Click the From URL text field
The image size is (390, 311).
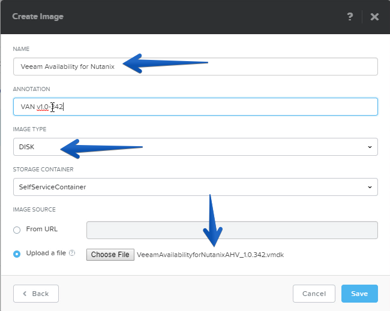232,230
